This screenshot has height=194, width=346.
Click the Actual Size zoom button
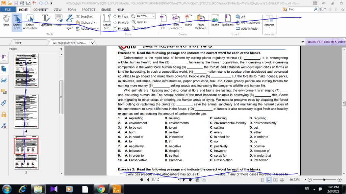click(106, 22)
